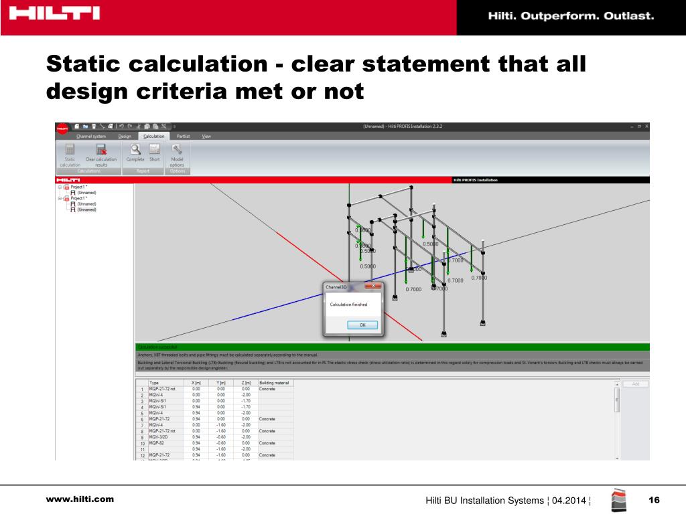Click the Z [m] column header

[245, 383]
